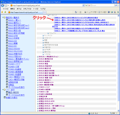
Task: Open the 新着のみ表示 sidebar link
Action: (12, 98)
